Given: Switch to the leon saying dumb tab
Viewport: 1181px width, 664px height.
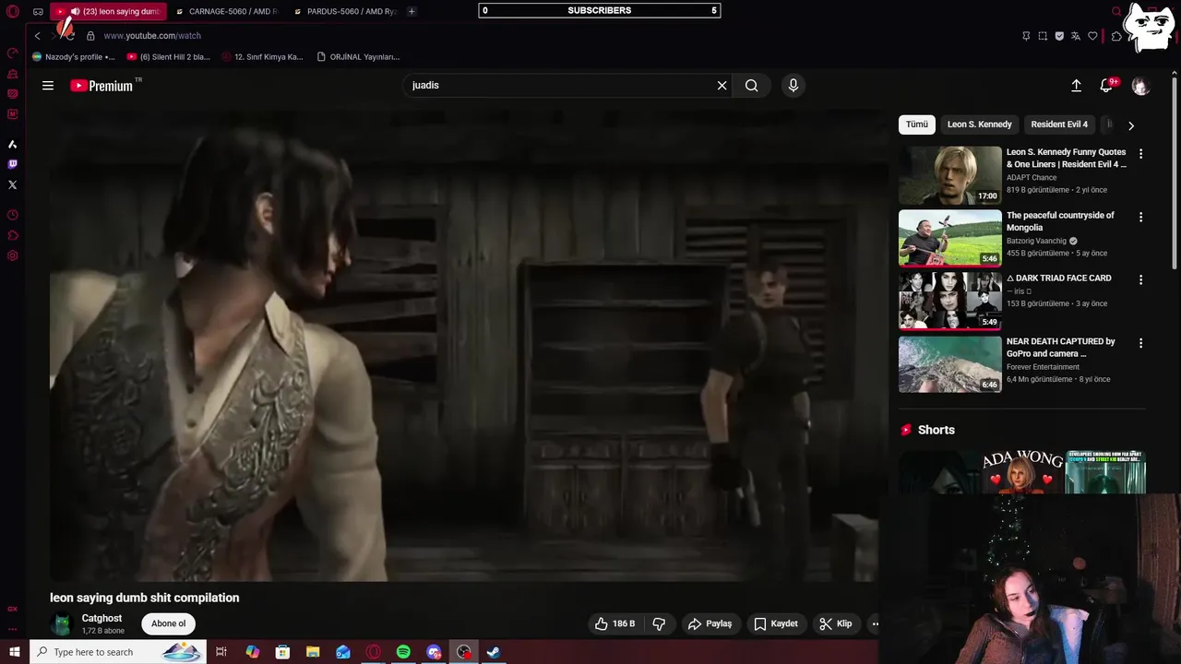Looking at the screenshot, I should pos(109,12).
